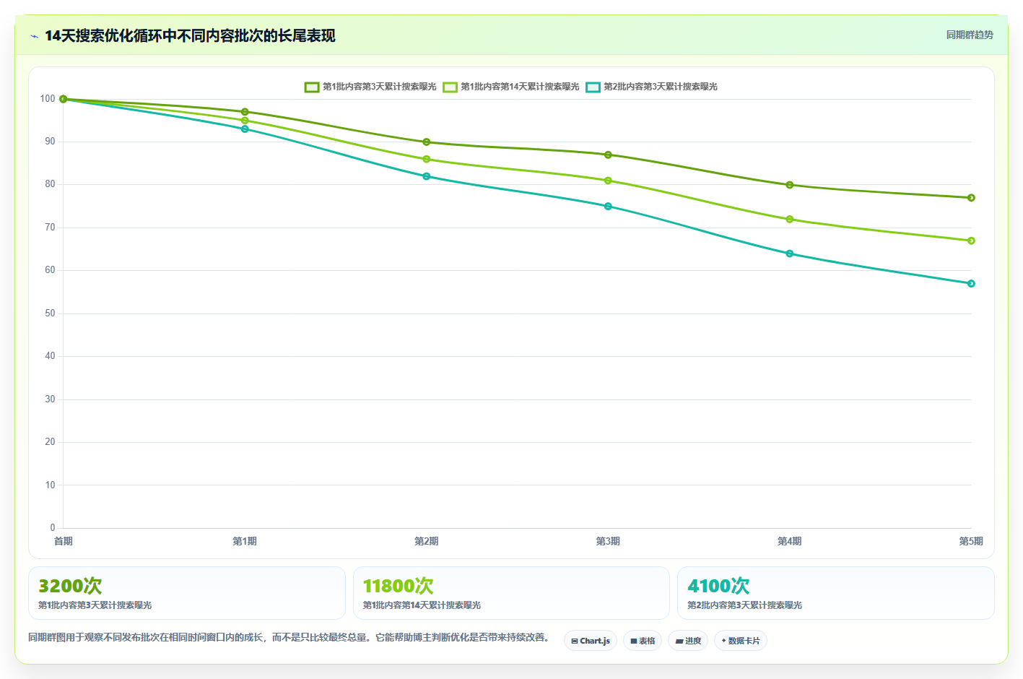Click the 第4期 x-axis label
This screenshot has height=679, width=1023.
click(x=790, y=541)
